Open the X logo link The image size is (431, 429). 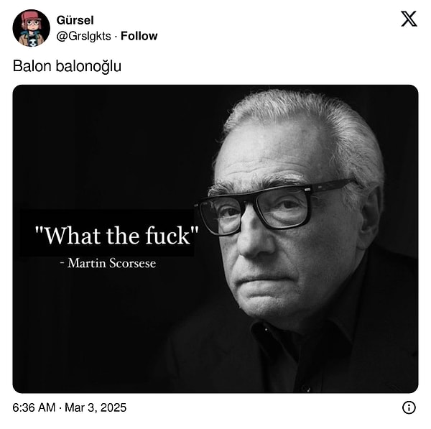409,19
